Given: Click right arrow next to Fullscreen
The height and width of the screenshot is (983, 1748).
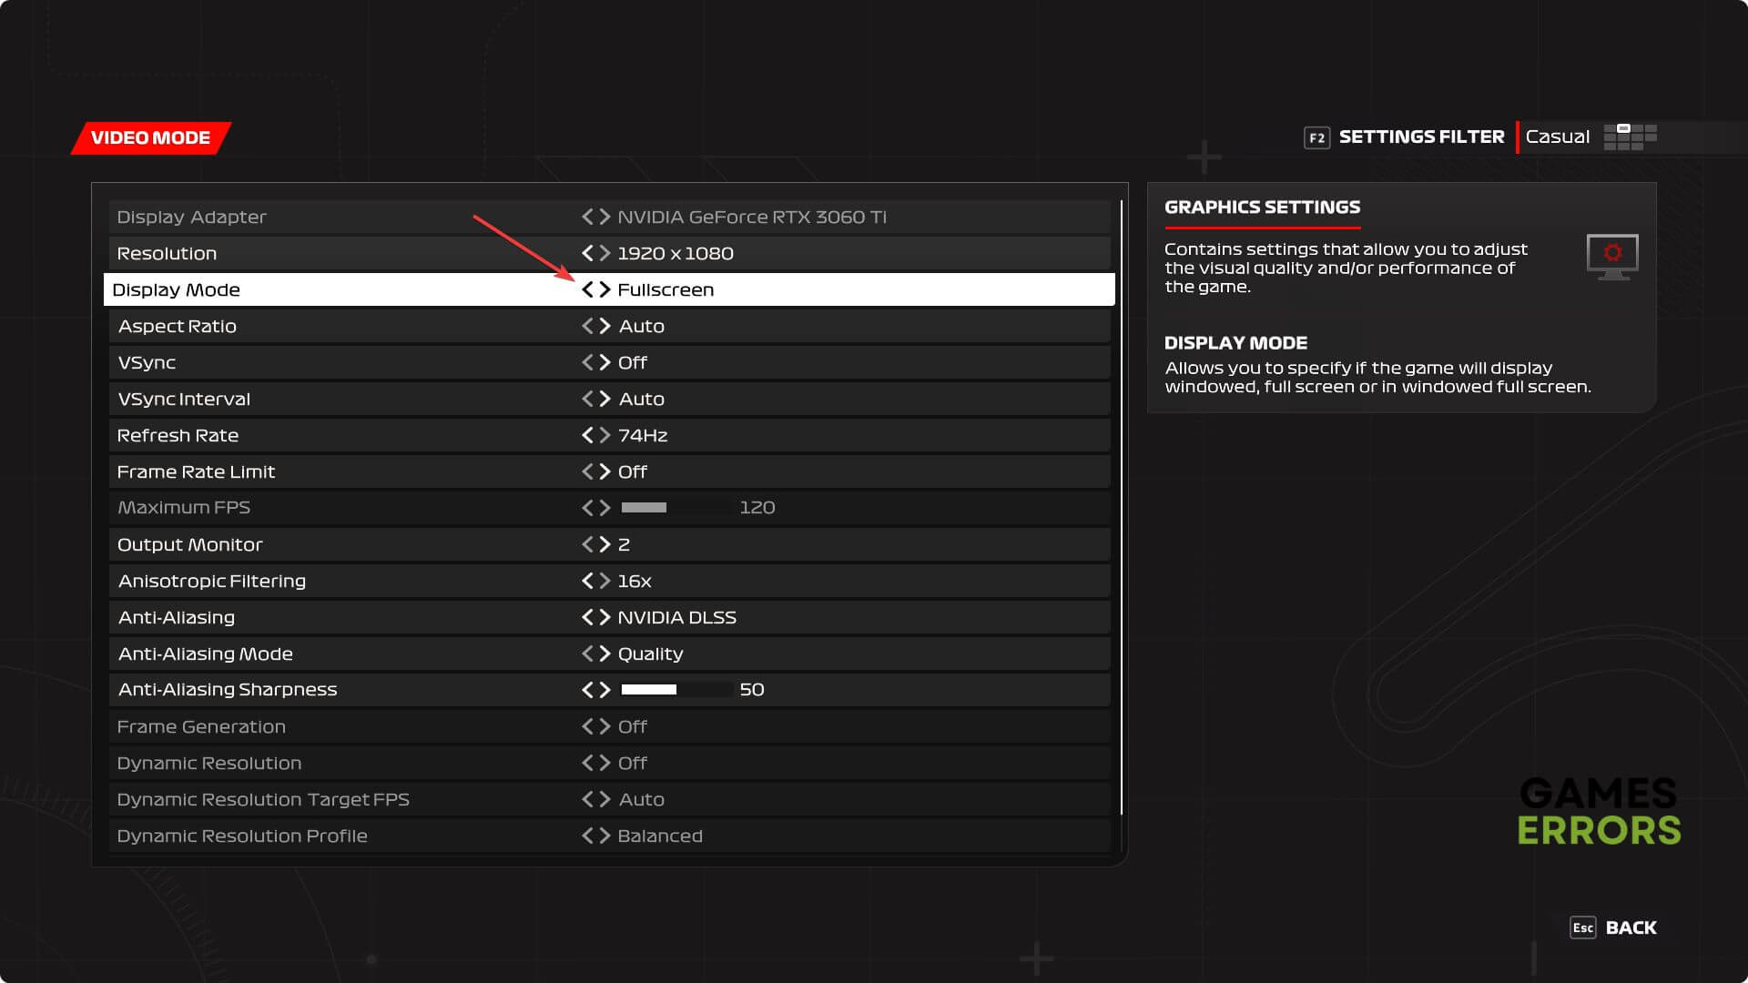Looking at the screenshot, I should [x=605, y=289].
